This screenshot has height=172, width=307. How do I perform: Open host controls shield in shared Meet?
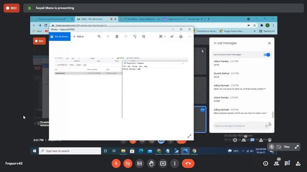(x=270, y=140)
